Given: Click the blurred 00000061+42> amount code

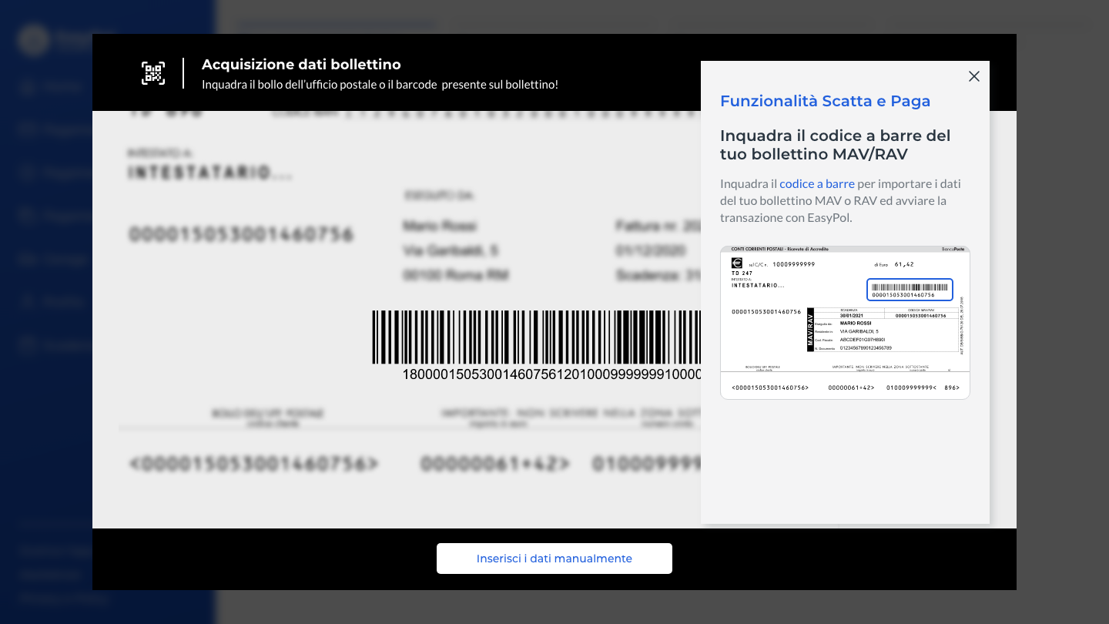Looking at the screenshot, I should pos(495,464).
